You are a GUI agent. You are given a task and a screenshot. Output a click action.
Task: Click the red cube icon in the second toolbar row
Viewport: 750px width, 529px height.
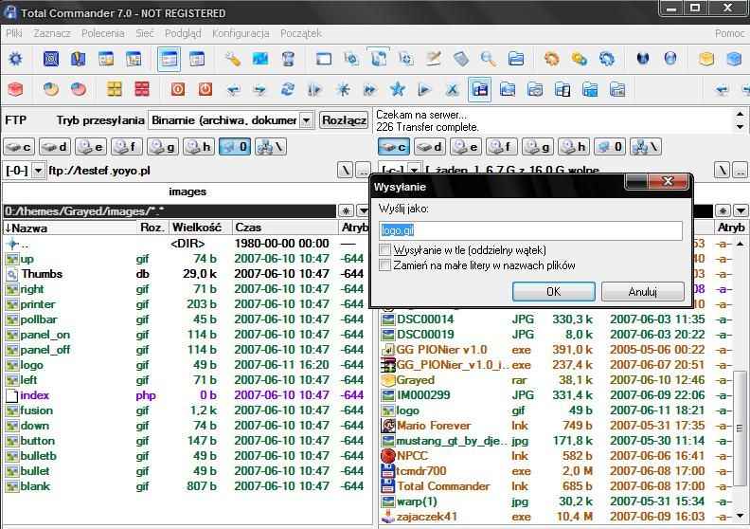(x=15, y=89)
